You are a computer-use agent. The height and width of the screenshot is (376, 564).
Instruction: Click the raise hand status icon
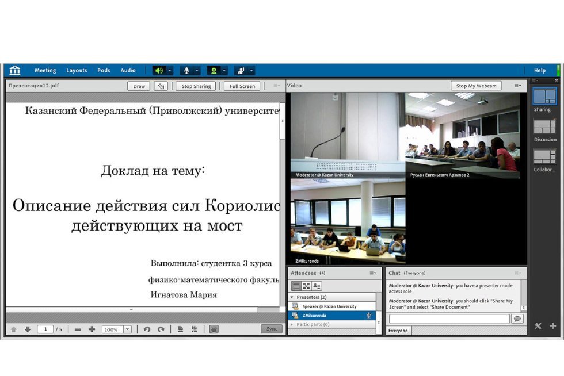coord(241,70)
